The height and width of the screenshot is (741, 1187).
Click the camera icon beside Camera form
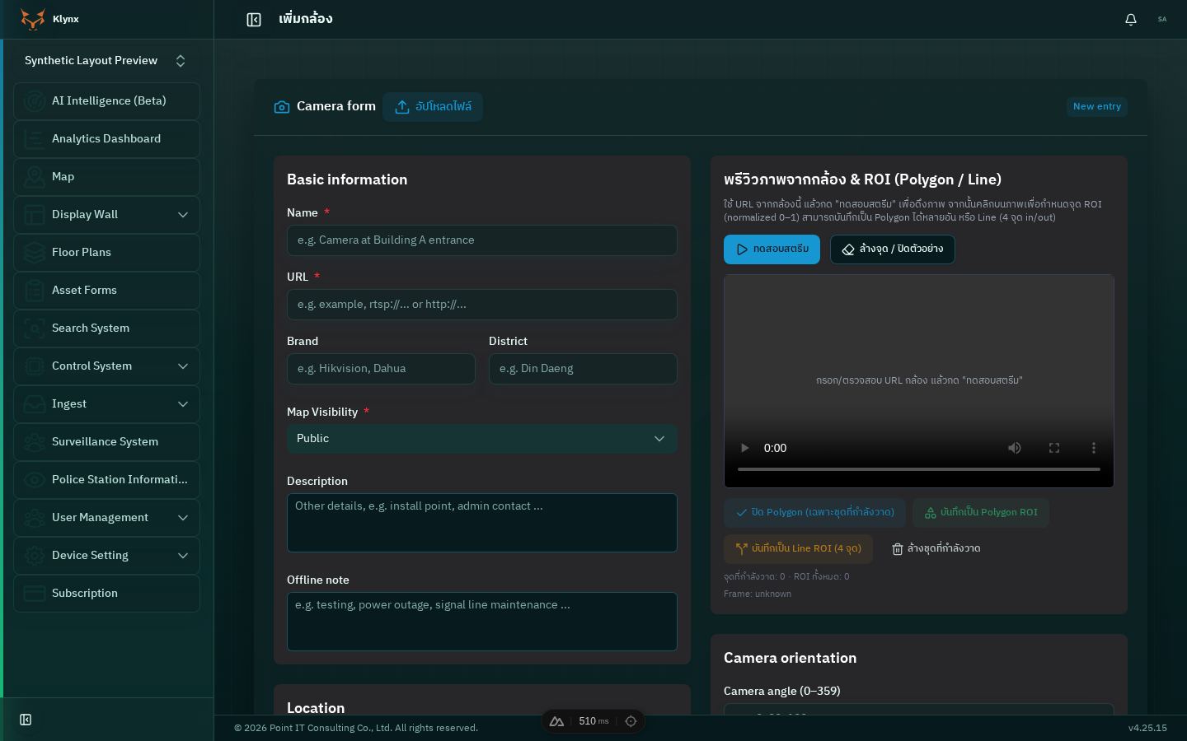coord(282,107)
